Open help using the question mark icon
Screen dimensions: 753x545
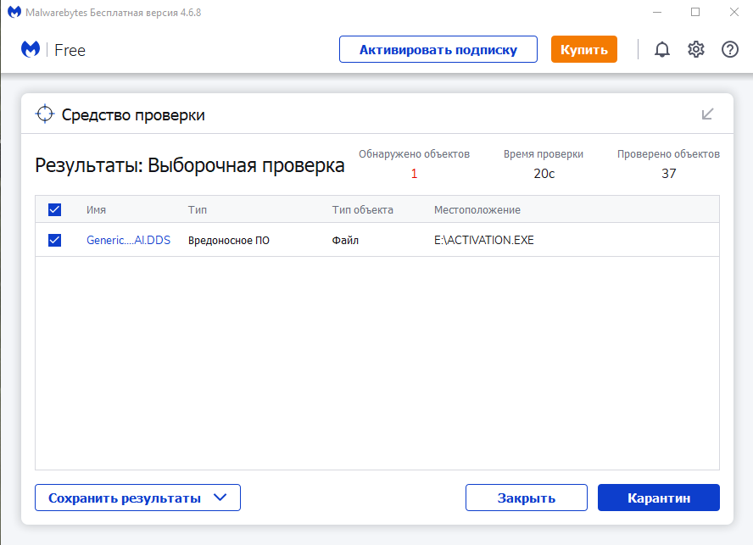(730, 49)
